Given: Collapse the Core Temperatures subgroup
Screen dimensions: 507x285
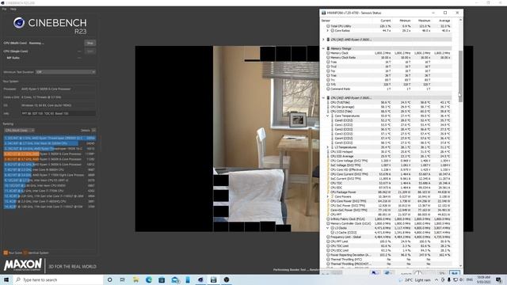Looking at the screenshot, I should pyautogui.click(x=327, y=116).
